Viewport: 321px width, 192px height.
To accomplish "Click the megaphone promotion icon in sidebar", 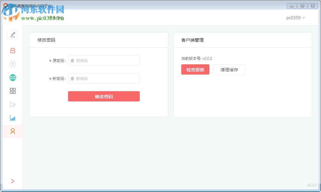I will click(x=13, y=105).
